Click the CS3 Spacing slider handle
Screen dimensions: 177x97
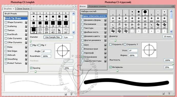(x=35, y=71)
